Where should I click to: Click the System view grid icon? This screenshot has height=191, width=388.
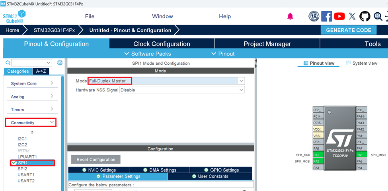click(x=349, y=63)
